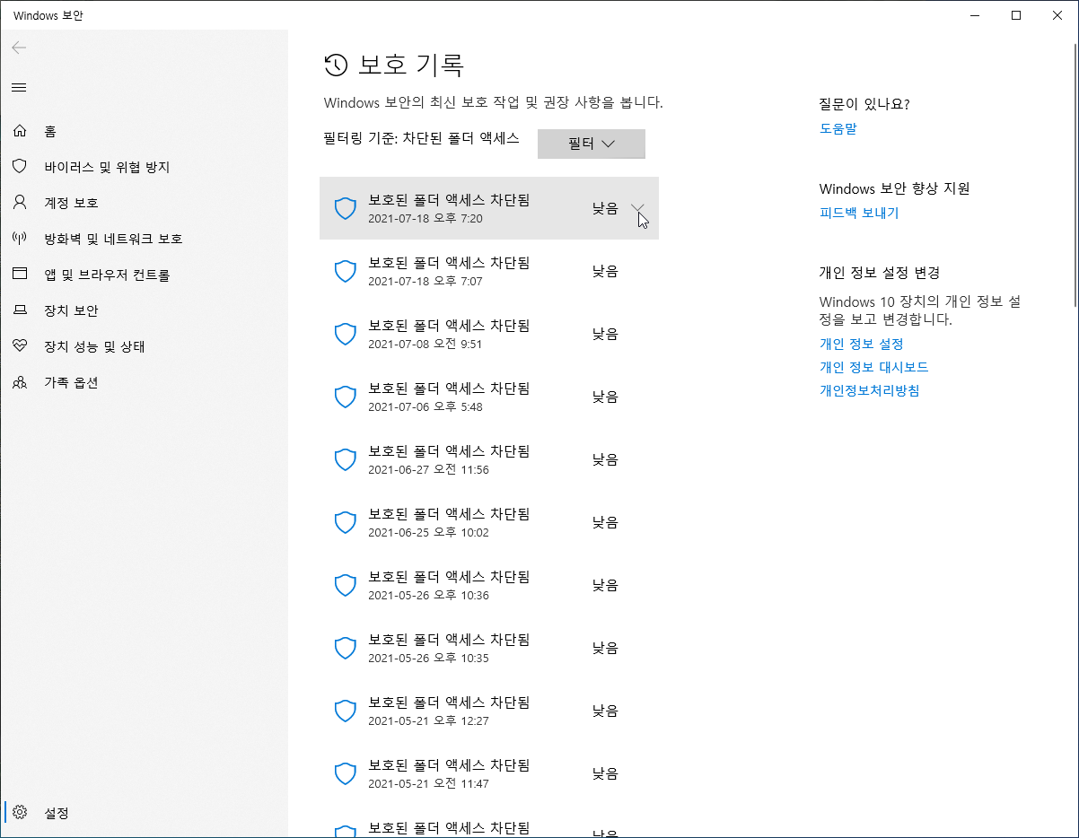The image size is (1079, 838).
Task: Click shield icon of 2021-06-27 오전 11:56 entry
Action: click(x=346, y=459)
